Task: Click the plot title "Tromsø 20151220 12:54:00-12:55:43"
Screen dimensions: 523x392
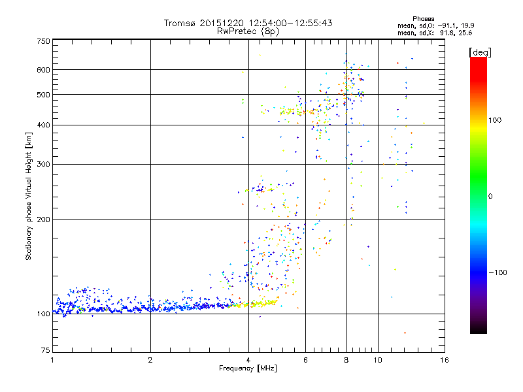Action: point(248,23)
